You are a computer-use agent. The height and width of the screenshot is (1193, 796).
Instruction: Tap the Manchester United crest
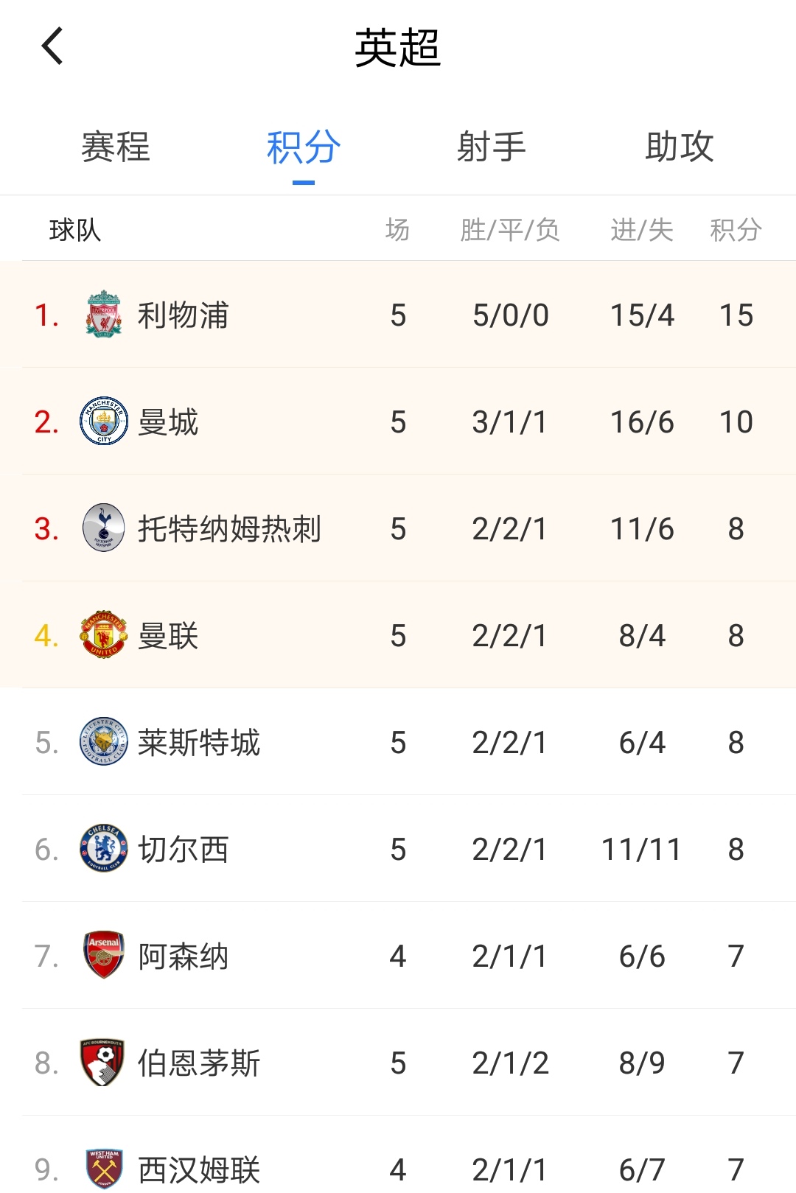(104, 635)
